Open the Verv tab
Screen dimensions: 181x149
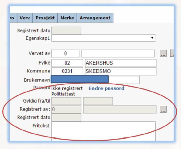coord(25,18)
